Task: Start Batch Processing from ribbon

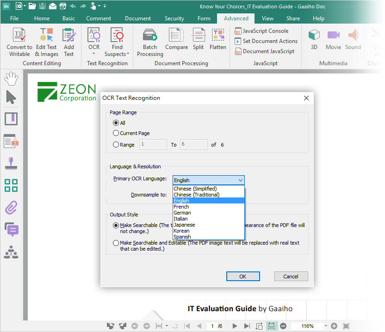Action: [150, 42]
